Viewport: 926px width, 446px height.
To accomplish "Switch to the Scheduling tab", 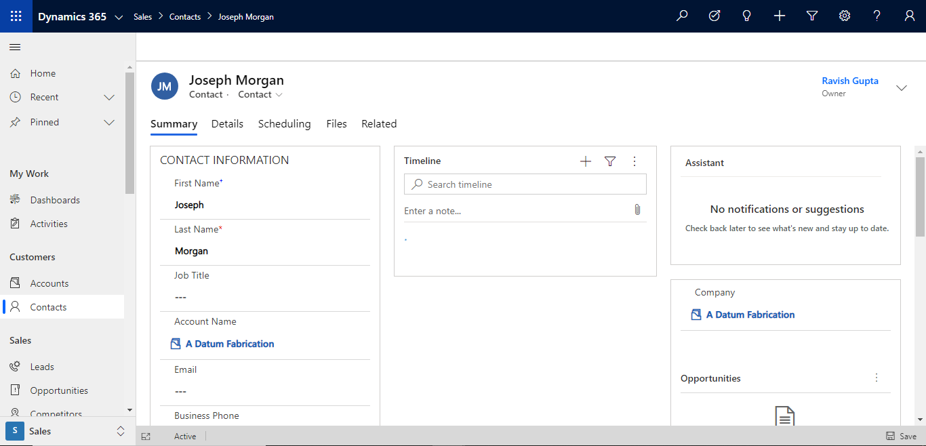I will (x=284, y=124).
